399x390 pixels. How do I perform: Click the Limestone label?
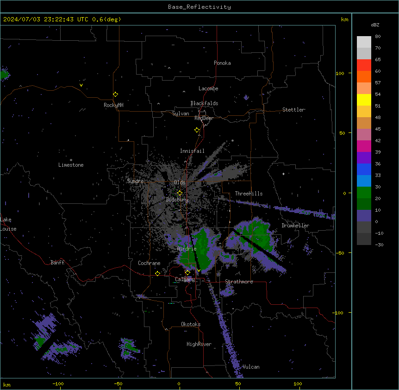click(71, 165)
